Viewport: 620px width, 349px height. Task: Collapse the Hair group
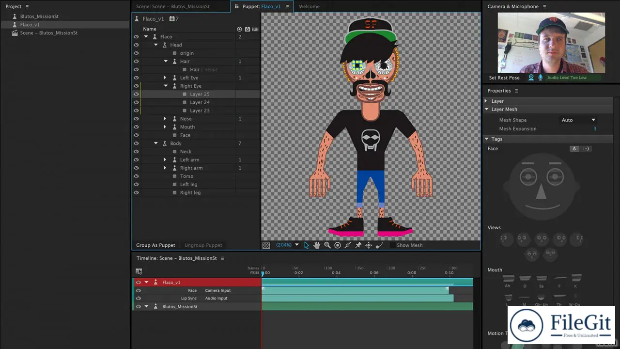[166, 62]
